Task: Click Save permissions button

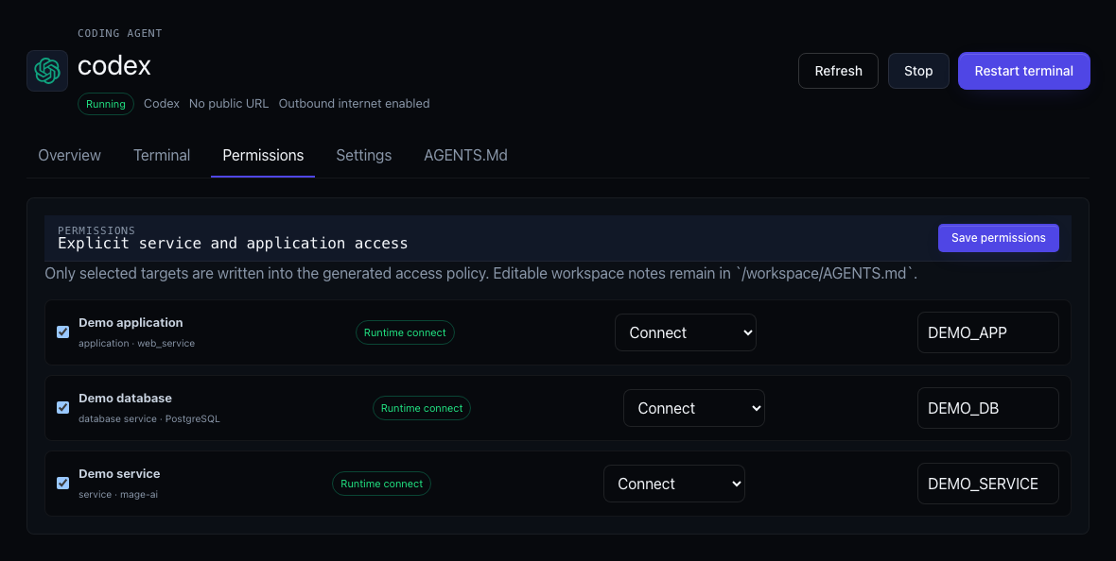Action: [x=998, y=238]
